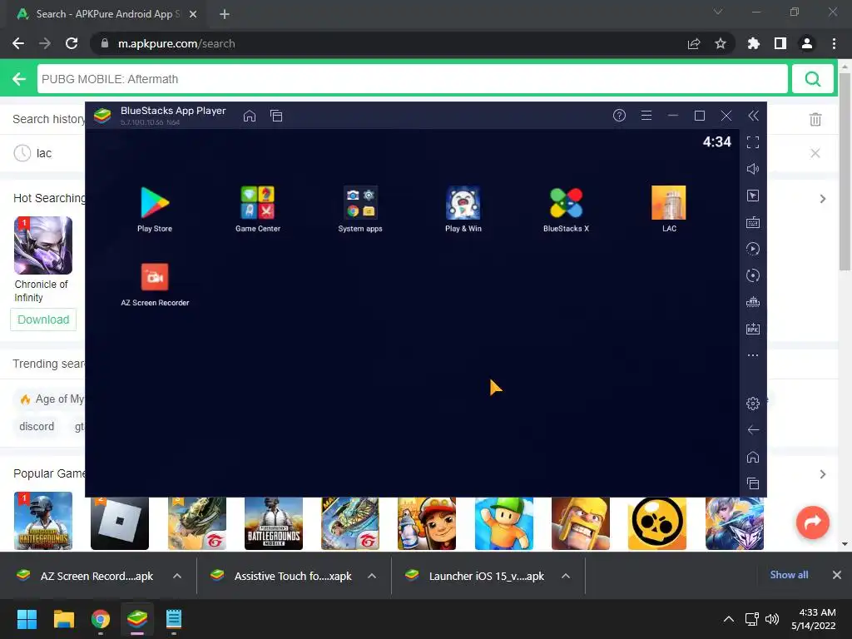The image size is (852, 639).
Task: Click the Chrome address bar URL
Action: click(x=176, y=43)
